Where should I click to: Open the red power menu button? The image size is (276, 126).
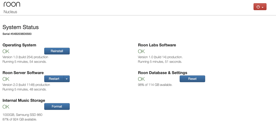tap(260, 7)
